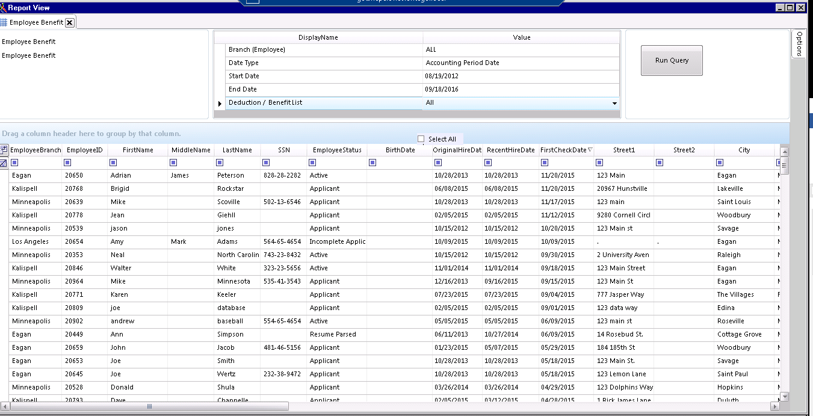This screenshot has height=416, width=813.
Task: Edit the Start Date value 08/19/2012
Action: [x=521, y=76]
